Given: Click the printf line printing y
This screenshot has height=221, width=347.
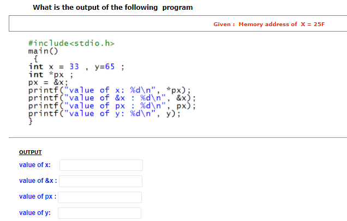Looking at the screenshot, I should tap(104, 114).
